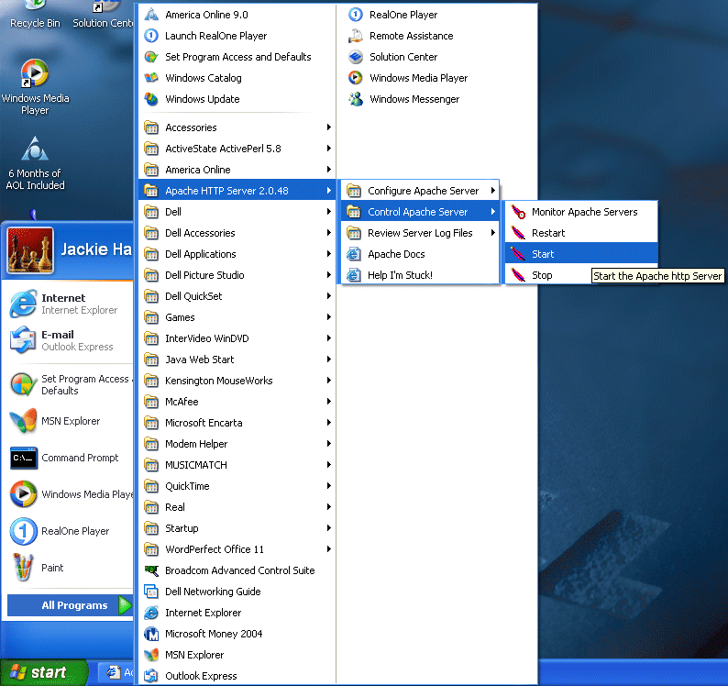Open Dell Accessories folder entry

pos(237,233)
